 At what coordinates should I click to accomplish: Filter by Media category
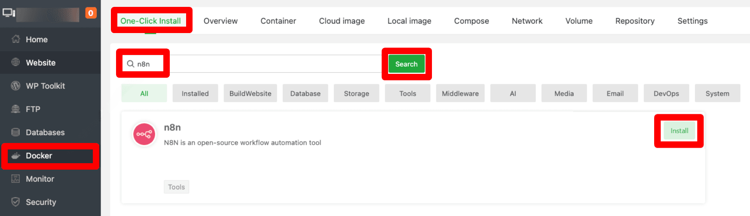pyautogui.click(x=564, y=93)
